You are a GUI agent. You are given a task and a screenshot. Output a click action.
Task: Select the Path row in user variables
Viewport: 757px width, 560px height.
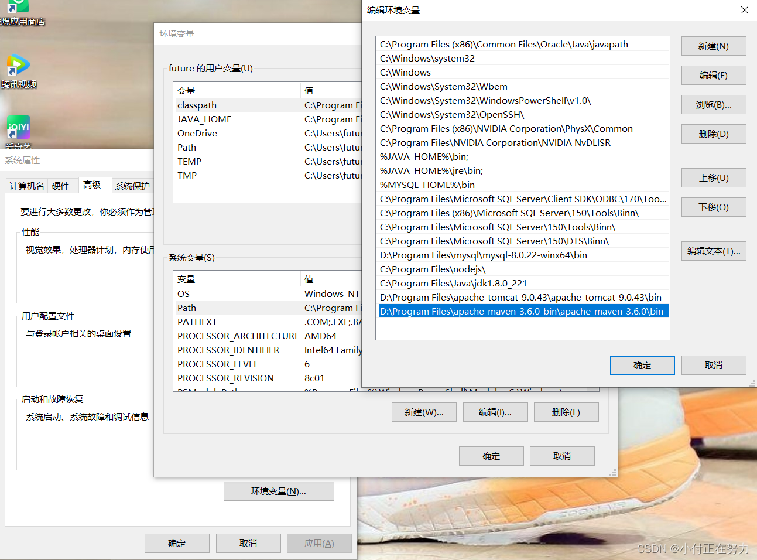coord(268,148)
